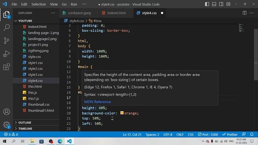Open Edit menu

tap(24, 4)
